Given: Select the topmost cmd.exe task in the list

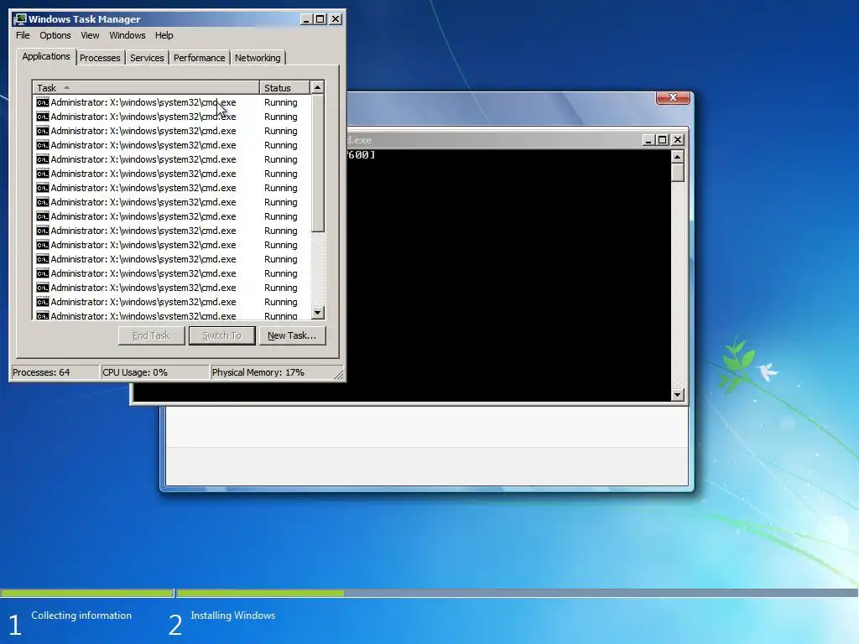Looking at the screenshot, I should [171, 102].
